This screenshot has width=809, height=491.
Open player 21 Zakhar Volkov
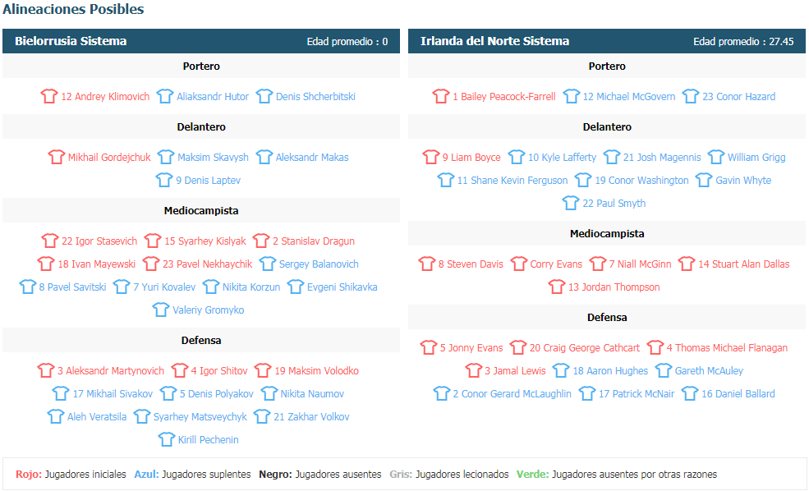[x=311, y=417]
